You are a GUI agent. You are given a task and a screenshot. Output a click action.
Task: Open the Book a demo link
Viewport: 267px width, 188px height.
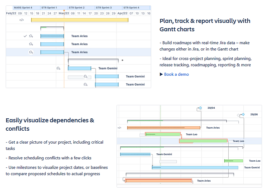(x=176, y=74)
